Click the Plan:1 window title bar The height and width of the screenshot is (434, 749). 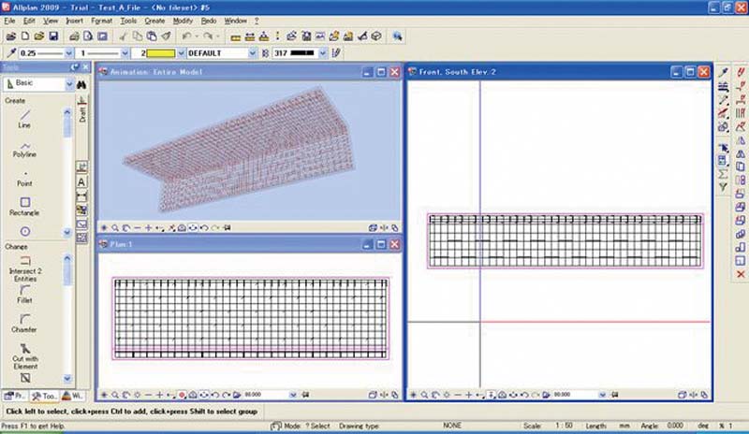(234, 244)
